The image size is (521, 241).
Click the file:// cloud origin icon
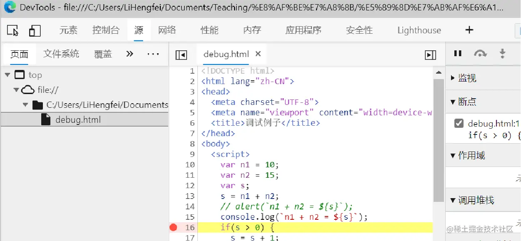27,90
